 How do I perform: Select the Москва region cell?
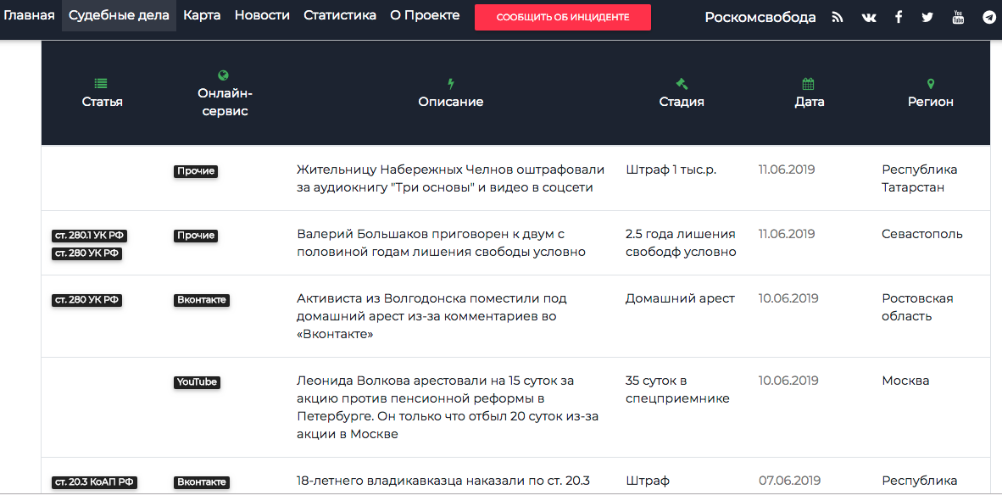coord(905,381)
